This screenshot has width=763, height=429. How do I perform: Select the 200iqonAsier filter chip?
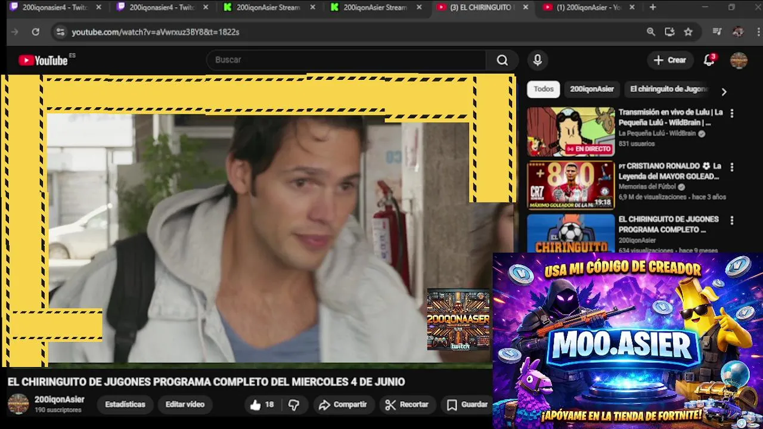(591, 89)
